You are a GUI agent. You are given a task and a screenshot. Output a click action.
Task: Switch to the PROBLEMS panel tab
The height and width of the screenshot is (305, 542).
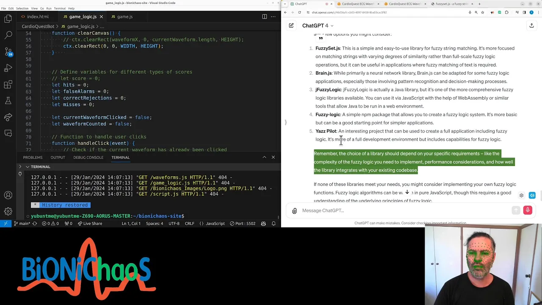coord(33,157)
